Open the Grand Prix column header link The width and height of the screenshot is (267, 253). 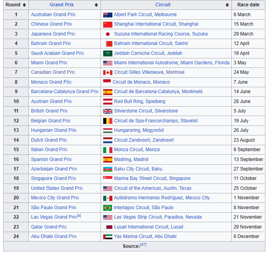click(x=61, y=5)
